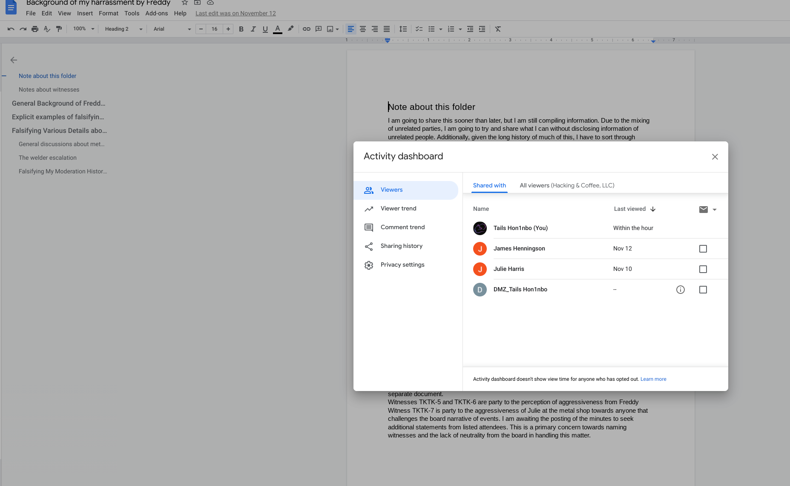Viewport: 790px width, 486px height.
Task: Expand the Arial font dropdown
Action: [x=172, y=29]
